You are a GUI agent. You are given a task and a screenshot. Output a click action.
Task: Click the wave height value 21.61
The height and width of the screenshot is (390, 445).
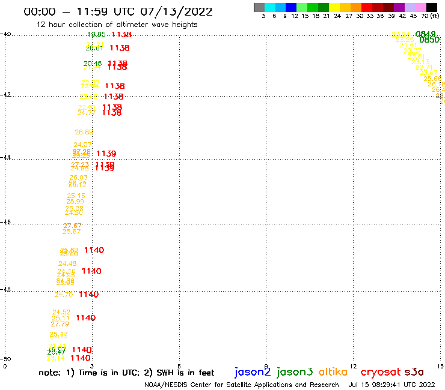pos(408,46)
